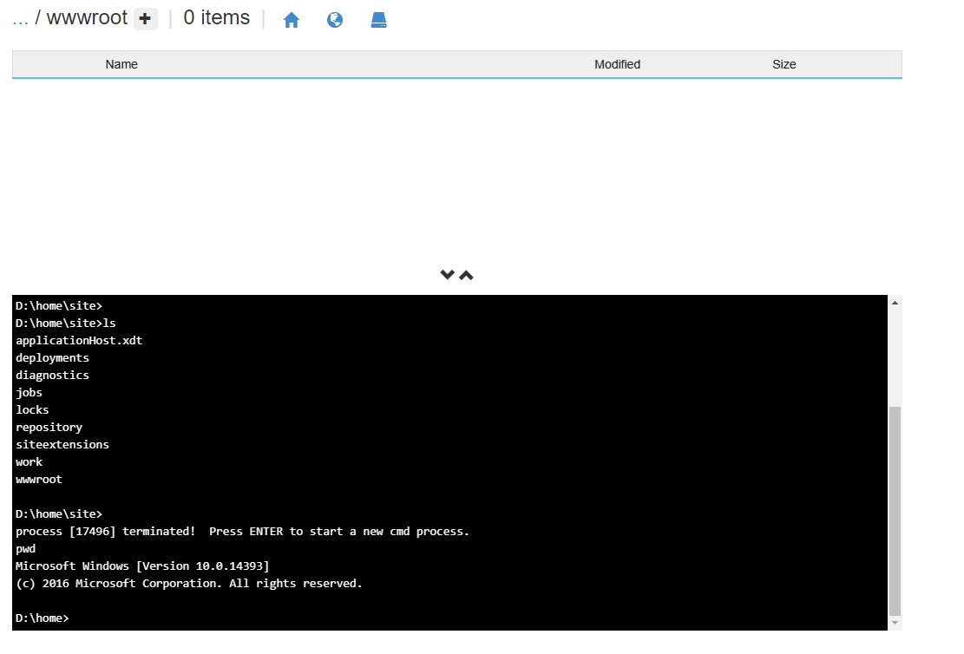
Task: Click the Size column header
Action: point(784,64)
